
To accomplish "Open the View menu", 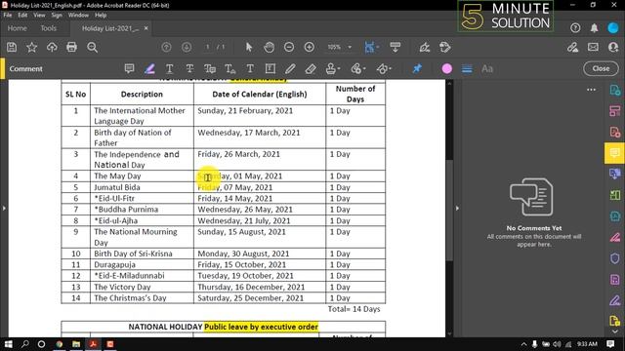I will pos(39,16).
